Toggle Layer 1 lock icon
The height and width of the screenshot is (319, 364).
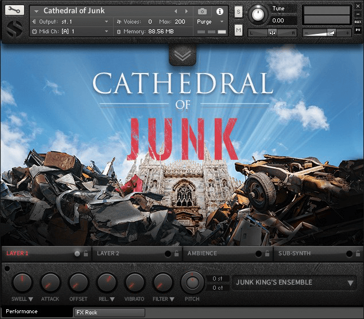(86, 253)
